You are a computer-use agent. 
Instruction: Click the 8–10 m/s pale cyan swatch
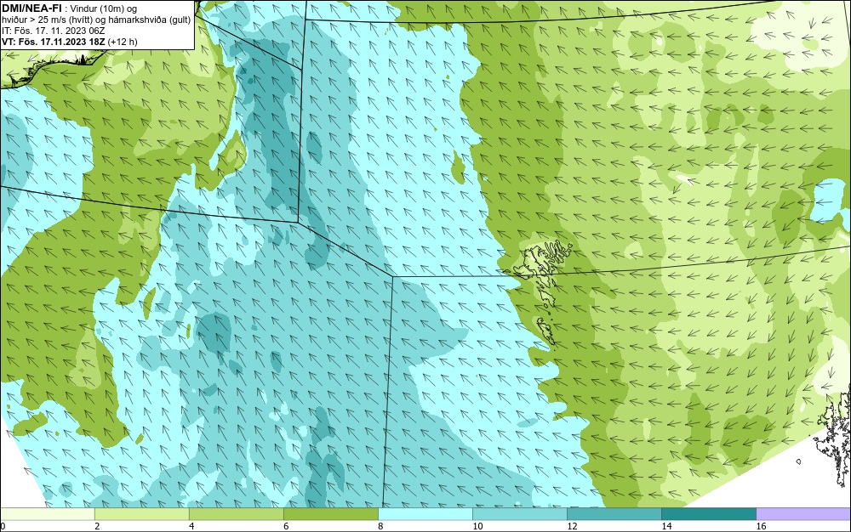point(425,514)
